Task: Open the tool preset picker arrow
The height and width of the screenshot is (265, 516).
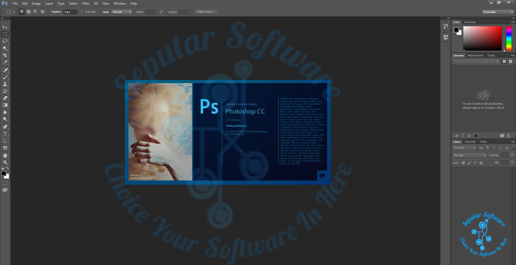Action: coord(14,12)
